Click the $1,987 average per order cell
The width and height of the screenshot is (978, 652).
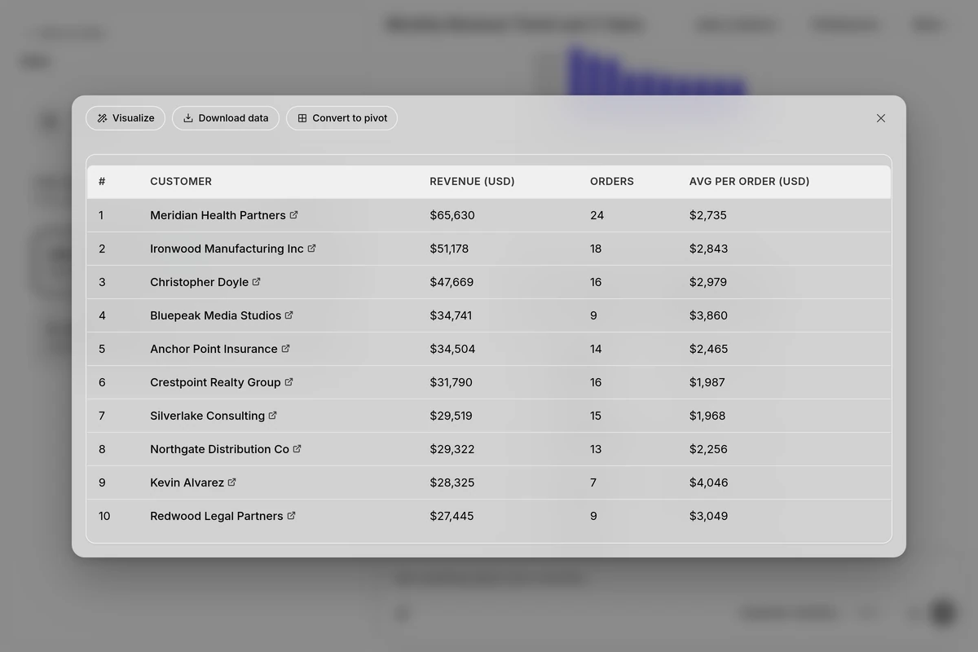click(707, 382)
